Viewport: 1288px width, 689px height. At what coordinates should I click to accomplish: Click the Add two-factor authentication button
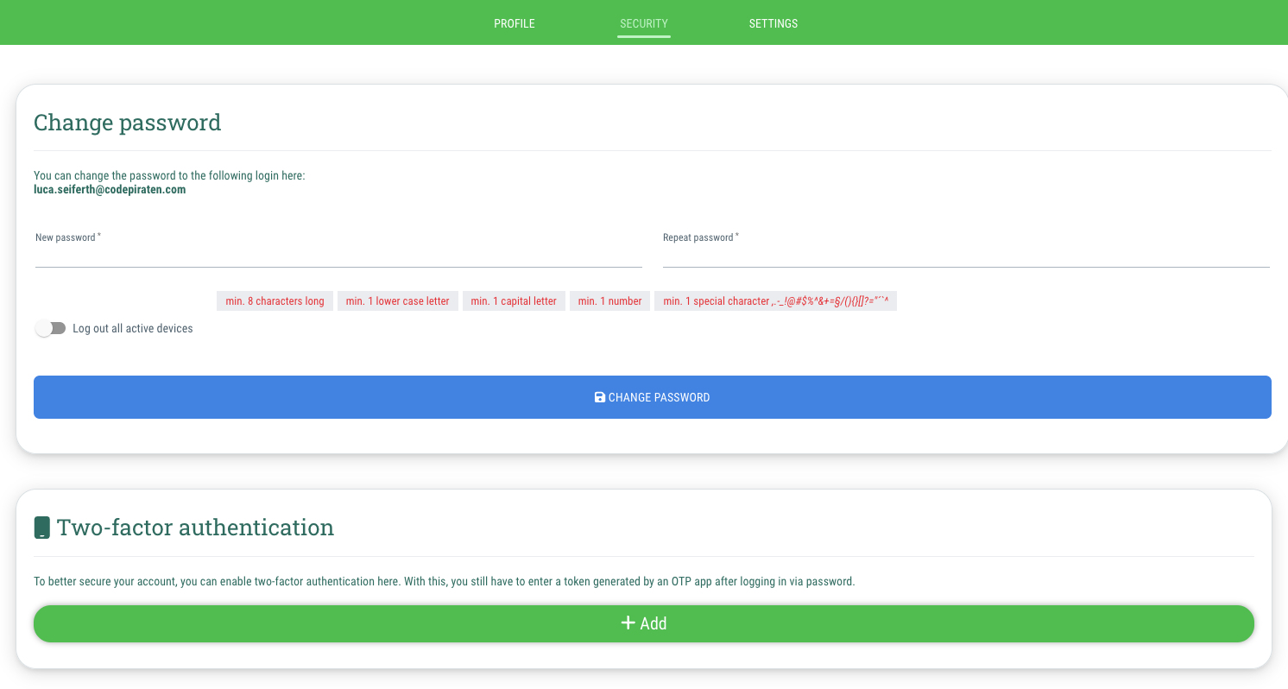(644, 623)
